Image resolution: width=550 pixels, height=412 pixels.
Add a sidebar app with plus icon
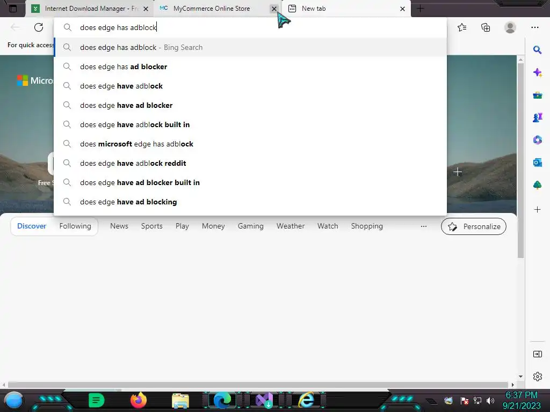[x=537, y=210]
